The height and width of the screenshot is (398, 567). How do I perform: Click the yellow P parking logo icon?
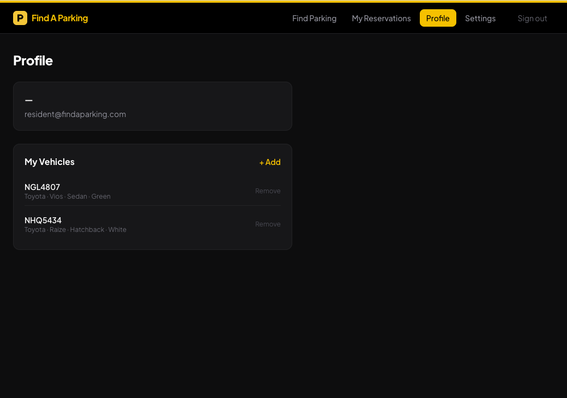click(20, 18)
